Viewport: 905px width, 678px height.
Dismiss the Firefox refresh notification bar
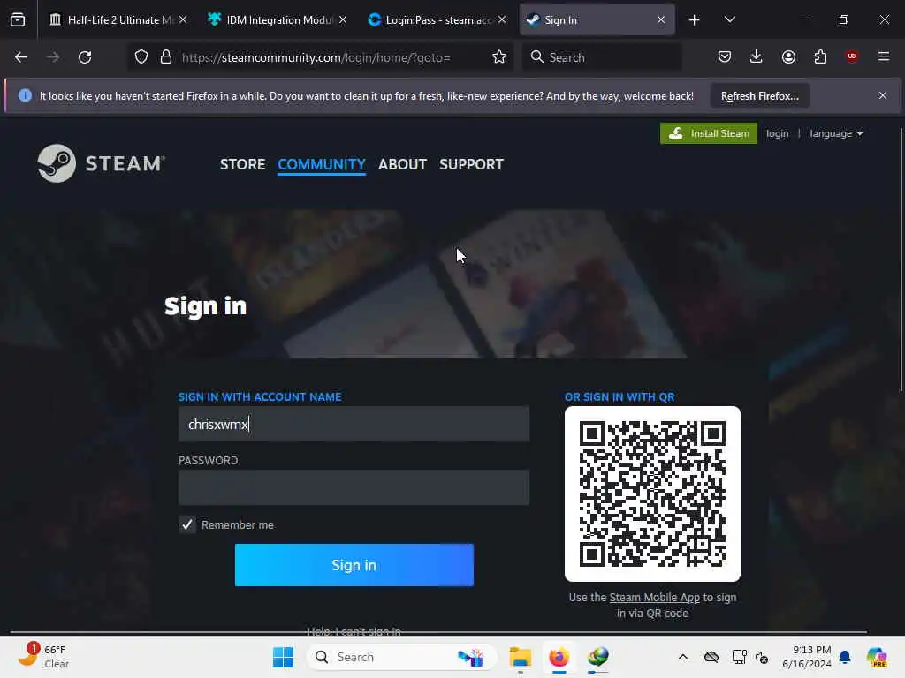tap(883, 95)
